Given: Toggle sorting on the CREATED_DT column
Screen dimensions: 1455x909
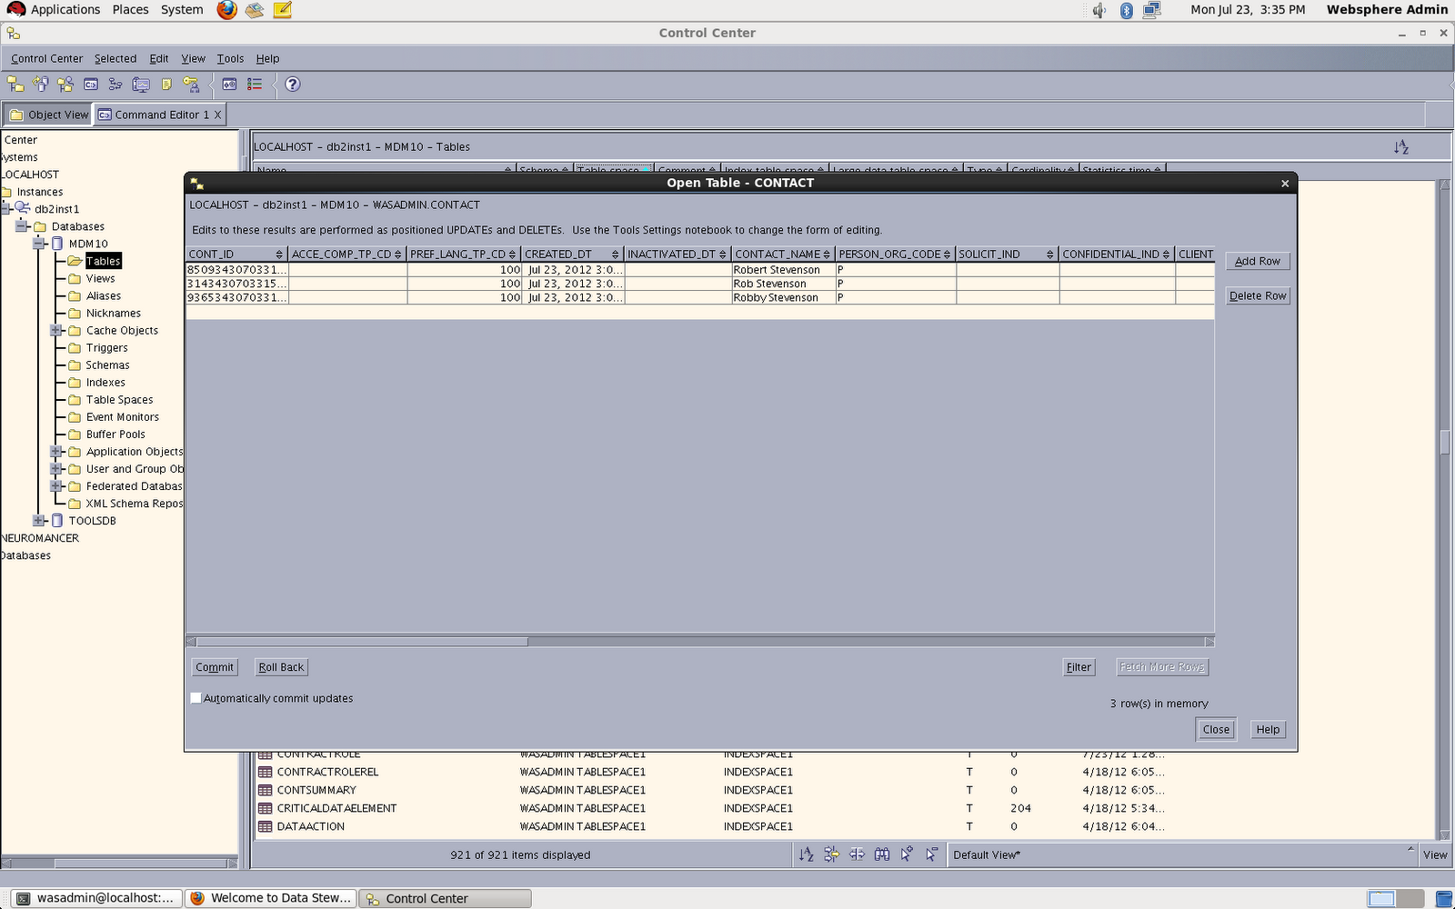Looking at the screenshot, I should click(x=617, y=255).
